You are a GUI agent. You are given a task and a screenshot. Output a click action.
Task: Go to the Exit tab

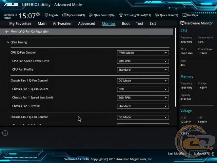point(153,23)
